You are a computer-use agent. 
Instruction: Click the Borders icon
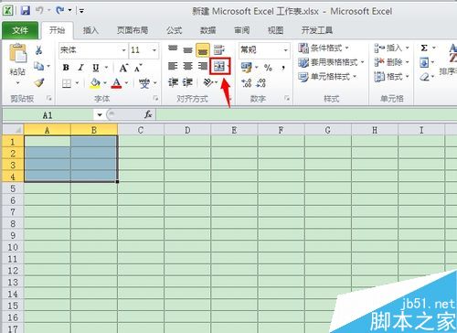[67, 83]
